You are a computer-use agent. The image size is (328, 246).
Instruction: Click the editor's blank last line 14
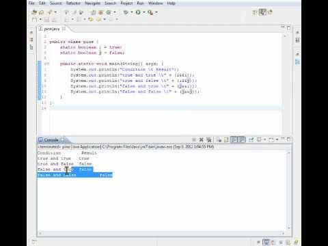(165, 108)
